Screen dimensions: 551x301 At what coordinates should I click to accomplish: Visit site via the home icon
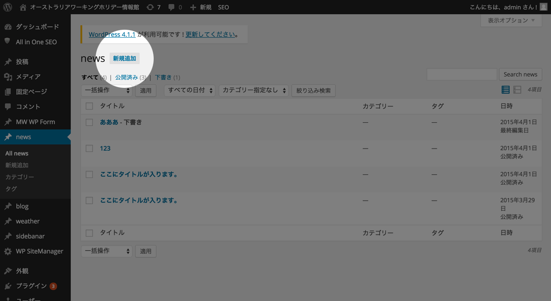coord(23,7)
